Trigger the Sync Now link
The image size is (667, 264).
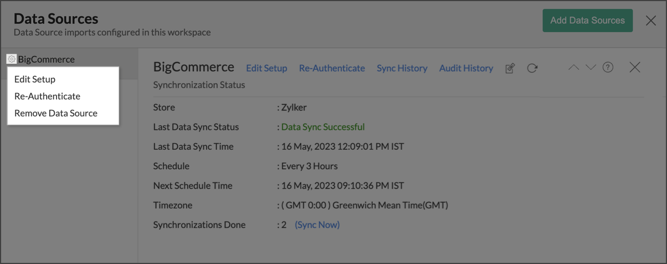(317, 225)
